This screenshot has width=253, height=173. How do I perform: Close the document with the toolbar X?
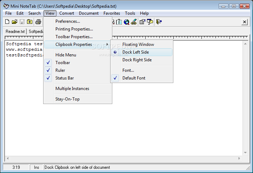tap(245, 22)
